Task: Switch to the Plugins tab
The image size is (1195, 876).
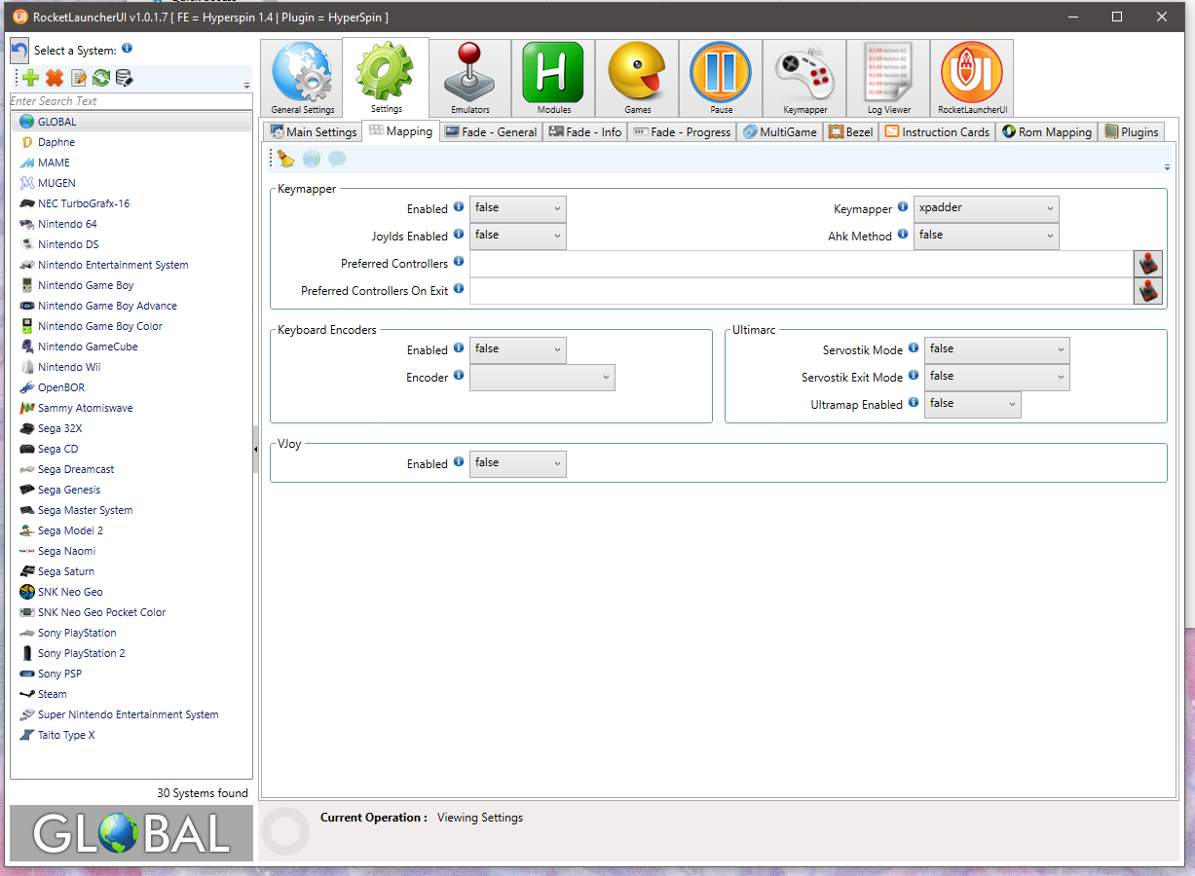Action: pyautogui.click(x=1132, y=132)
